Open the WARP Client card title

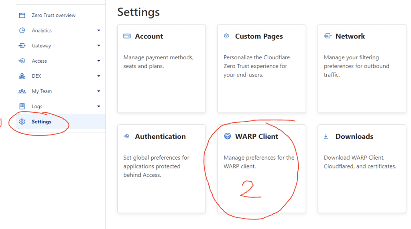(256, 136)
